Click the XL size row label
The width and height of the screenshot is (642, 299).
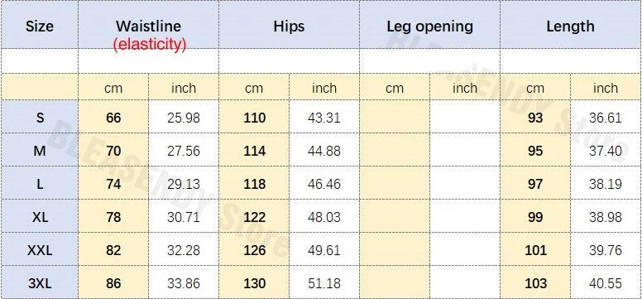40,217
